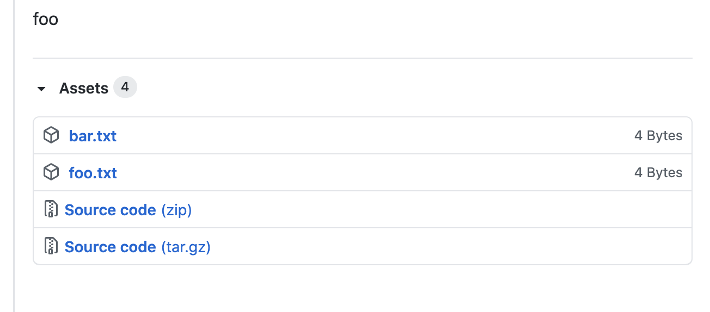The width and height of the screenshot is (710, 312).
Task: Click the "(tar.gz)" format label
Action: point(186,247)
